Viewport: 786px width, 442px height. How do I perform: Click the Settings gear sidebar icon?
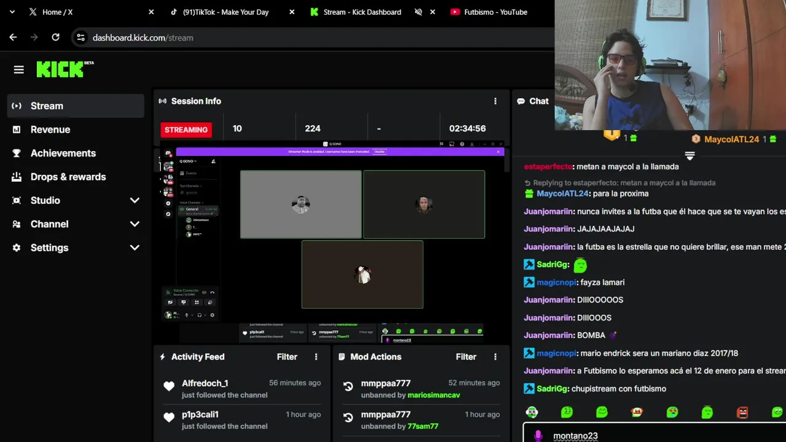click(x=17, y=248)
